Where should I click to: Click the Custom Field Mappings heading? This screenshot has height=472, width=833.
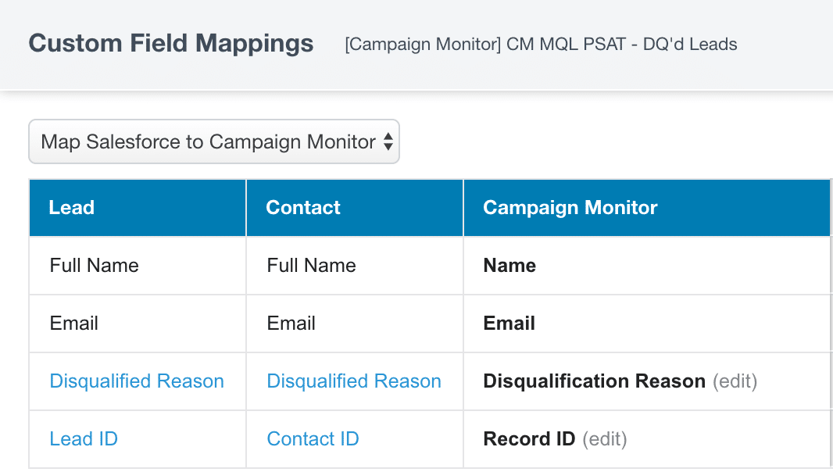tap(171, 44)
